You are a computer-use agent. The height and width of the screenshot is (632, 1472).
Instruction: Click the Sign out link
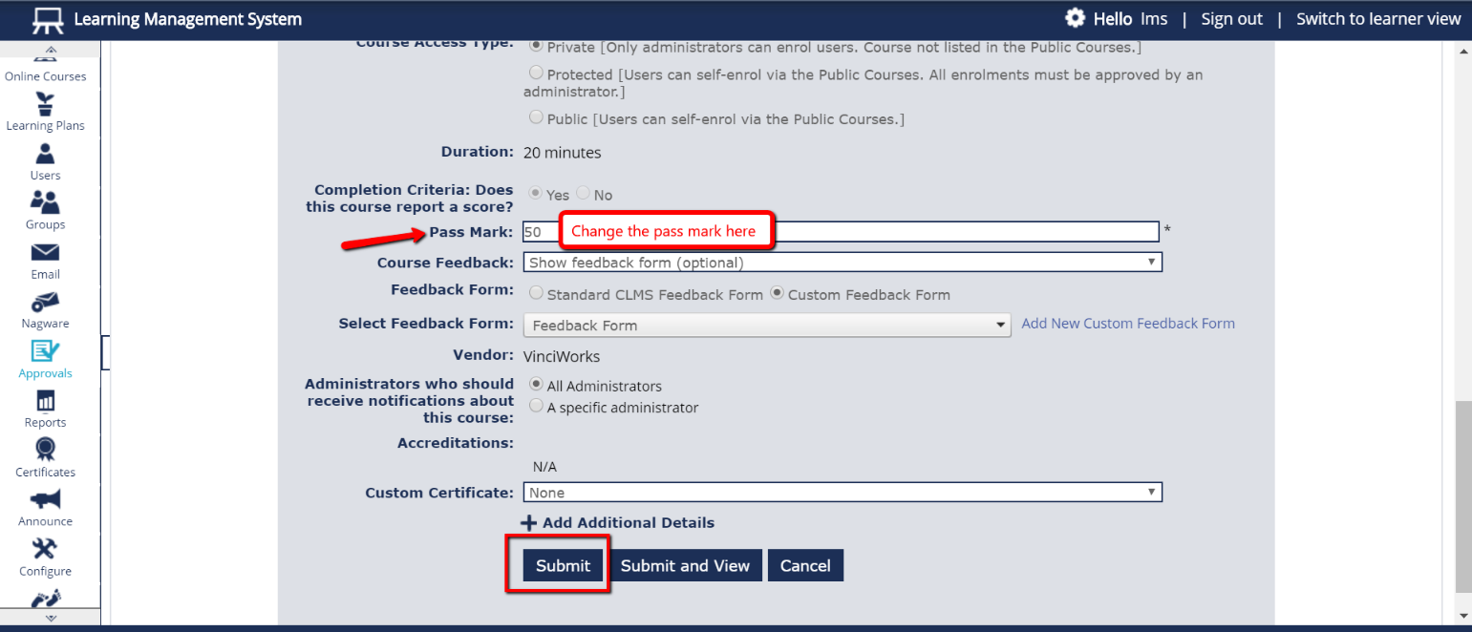[x=1231, y=19]
